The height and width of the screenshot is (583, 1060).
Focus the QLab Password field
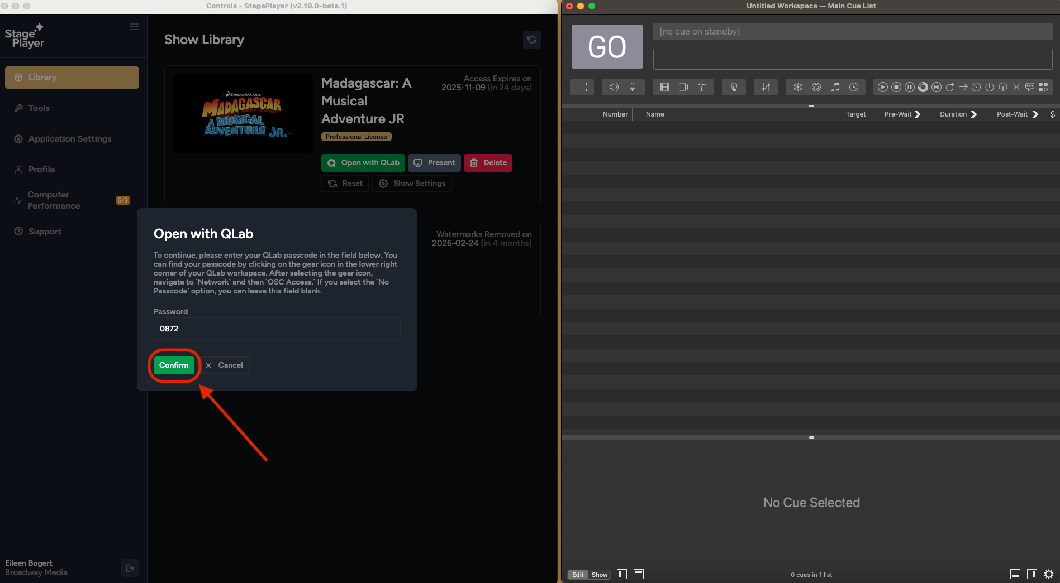277,329
